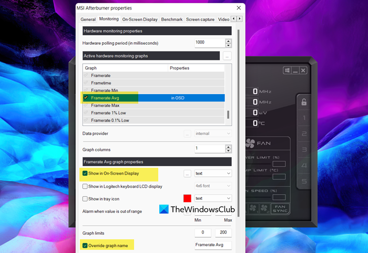Click the Graph limits minimum field with 0

[x=203, y=232]
